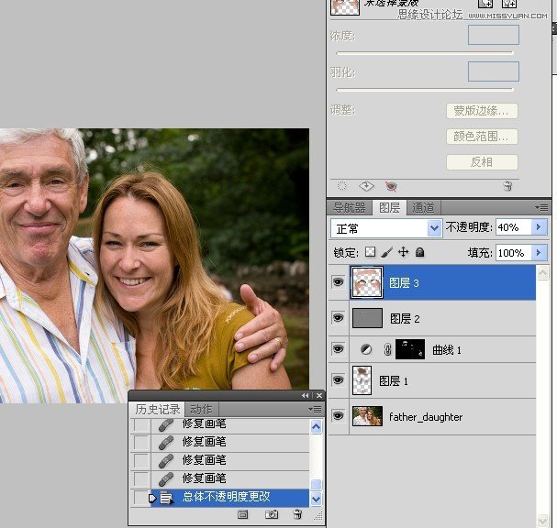Click the 颜色范围... button
Viewport: 557px width, 528px height.
coord(482,137)
